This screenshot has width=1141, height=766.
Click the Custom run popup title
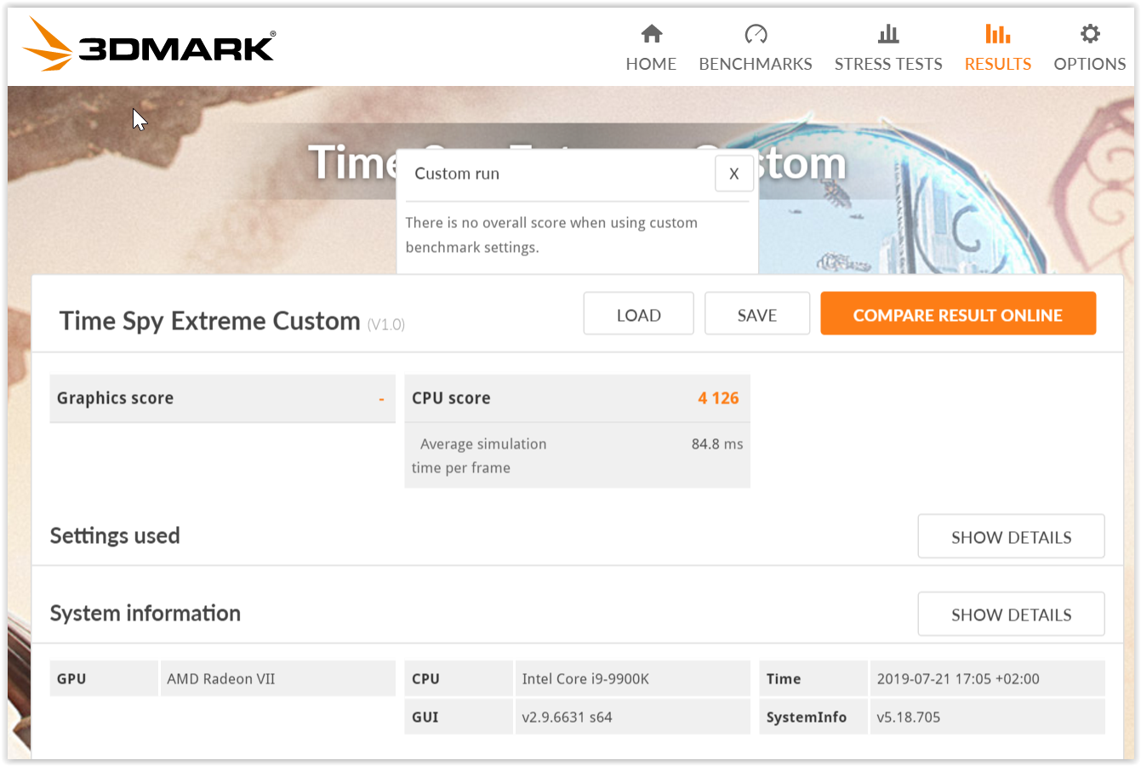point(457,174)
